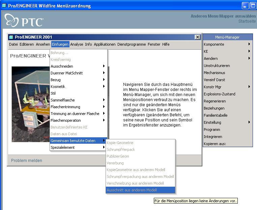Select Mechanismus in Menü-Manager
Viewport: 257px width, 210px height.
click(x=228, y=73)
